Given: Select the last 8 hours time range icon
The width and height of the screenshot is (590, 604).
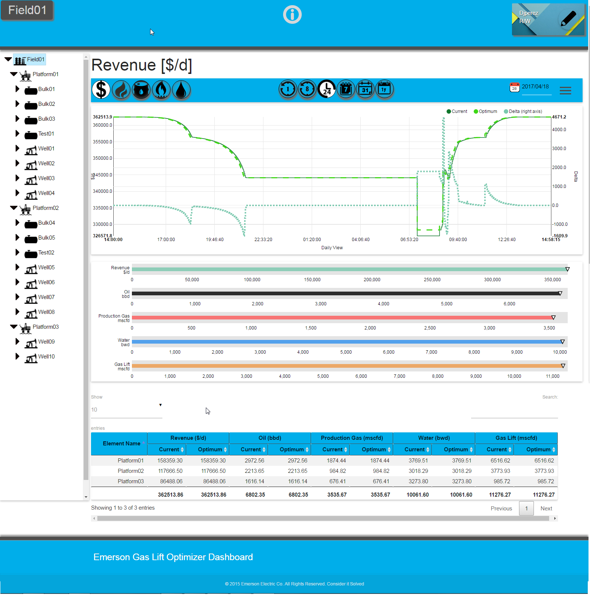Looking at the screenshot, I should tap(307, 90).
